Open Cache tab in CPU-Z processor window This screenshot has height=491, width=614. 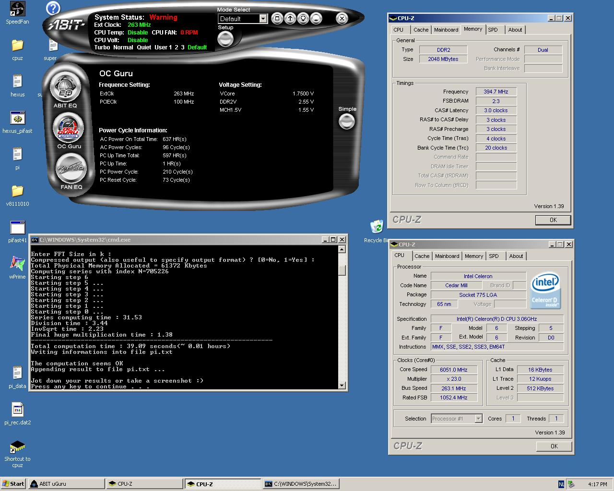coord(422,256)
